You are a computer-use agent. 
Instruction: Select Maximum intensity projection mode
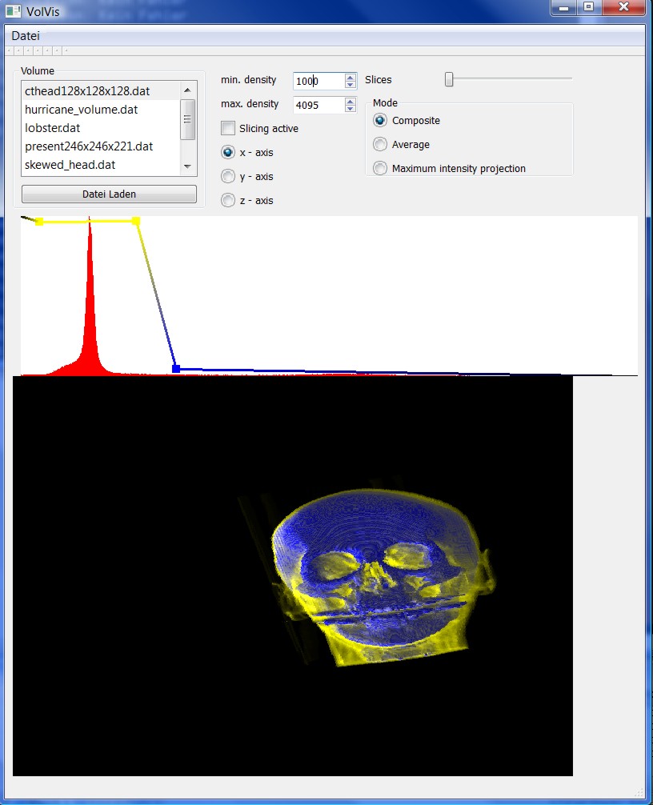point(380,168)
